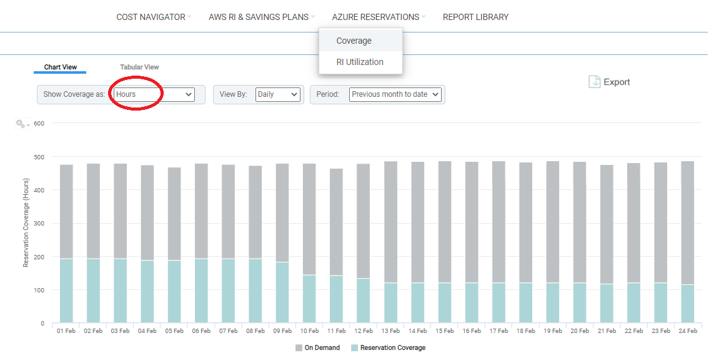The image size is (709, 358).
Task: Go to the Report Library
Action: tap(475, 17)
